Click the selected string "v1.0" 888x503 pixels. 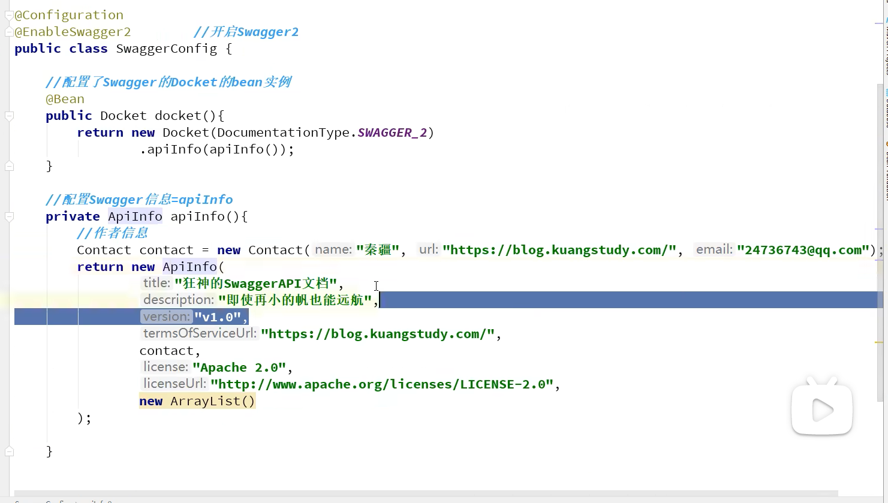pos(218,317)
